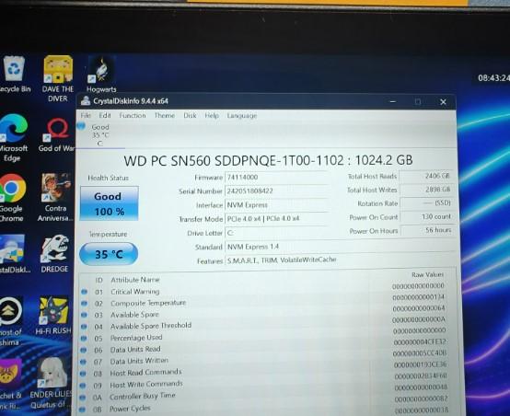
Task: Click Percentage Used status indicator dot
Action: pyautogui.click(x=84, y=339)
